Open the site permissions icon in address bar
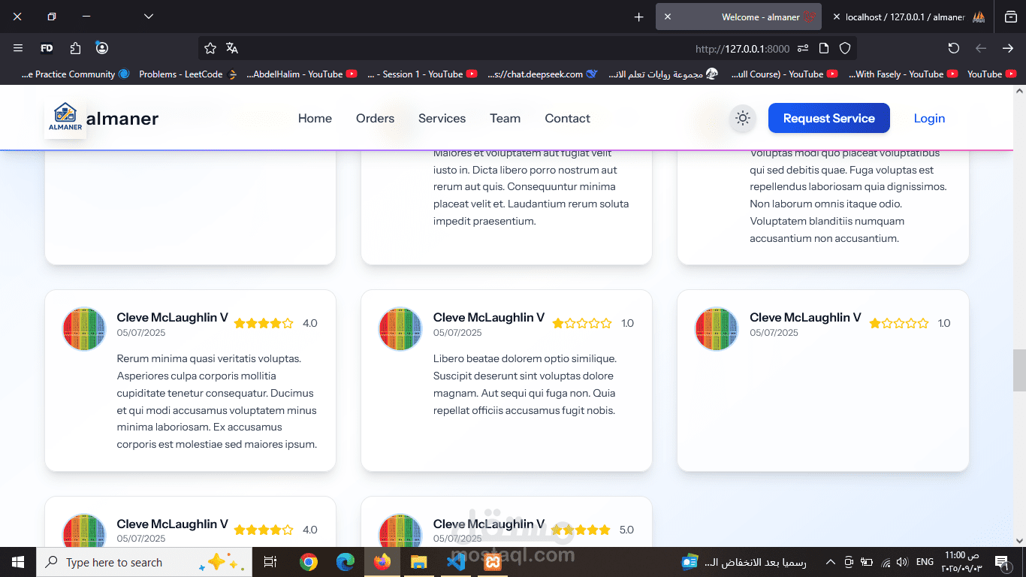This screenshot has width=1026, height=577. [x=803, y=48]
